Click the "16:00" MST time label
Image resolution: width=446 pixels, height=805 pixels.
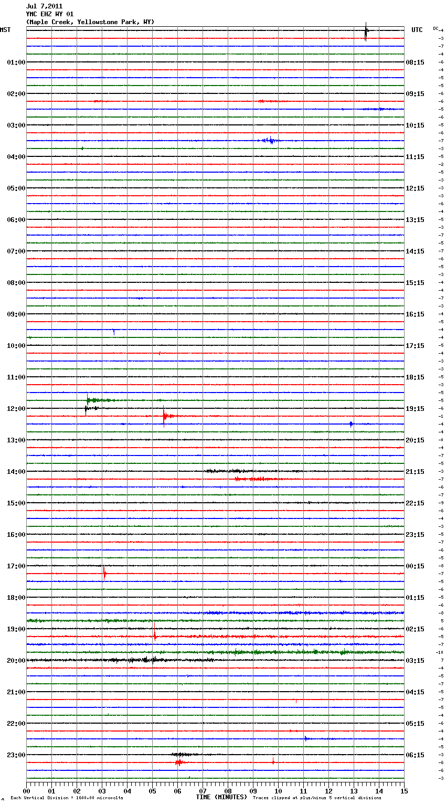[16, 534]
